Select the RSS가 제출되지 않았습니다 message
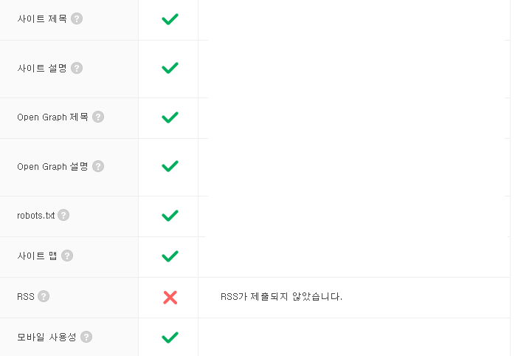The width and height of the screenshot is (518, 356). (281, 296)
